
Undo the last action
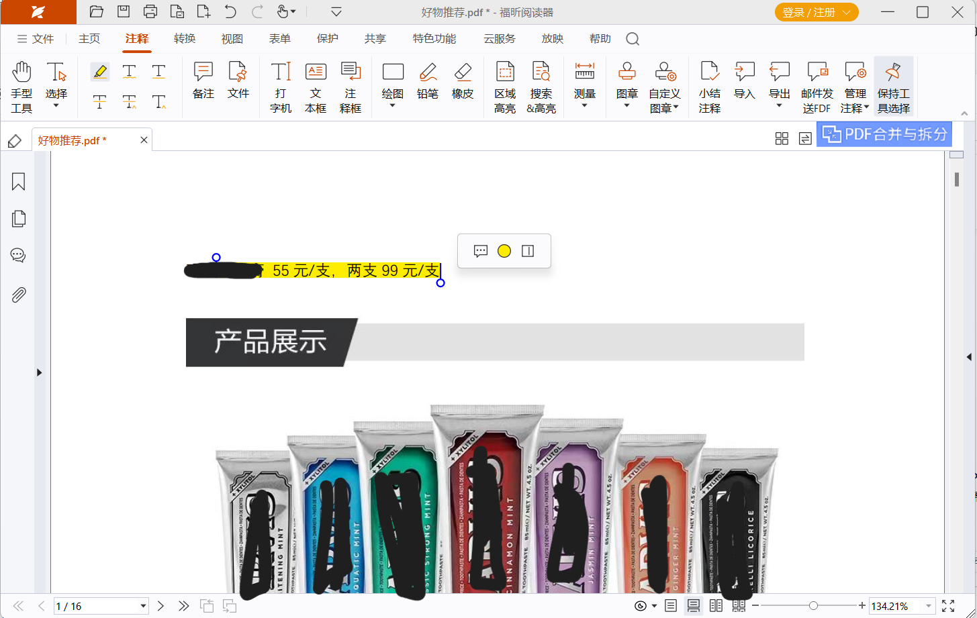coord(230,11)
